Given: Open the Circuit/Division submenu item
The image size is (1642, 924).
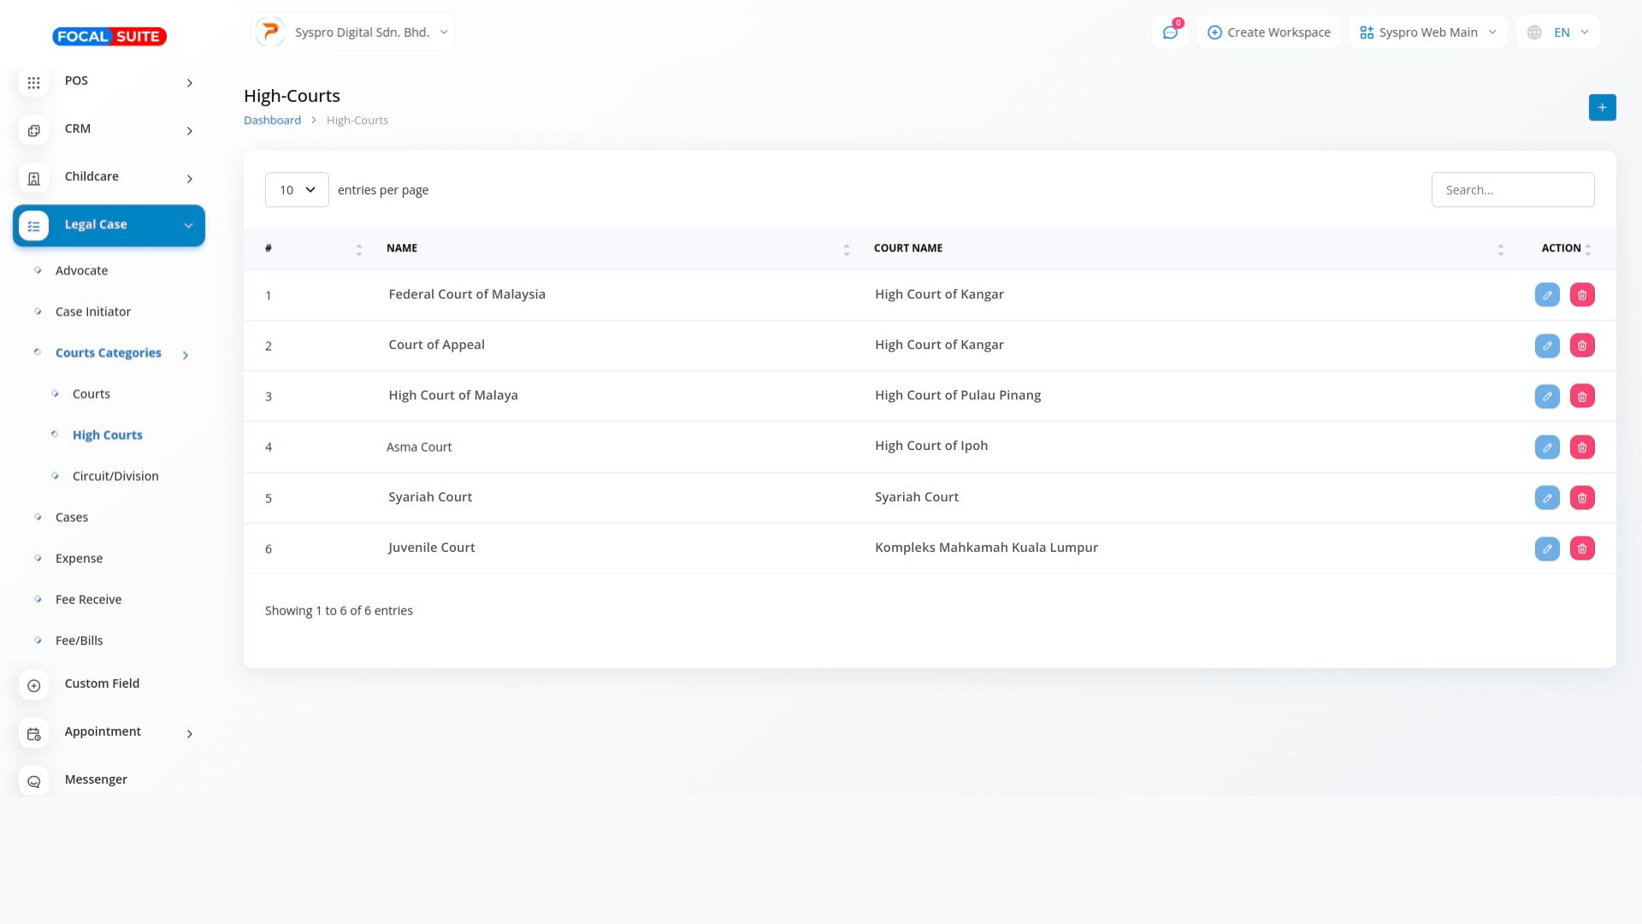Looking at the screenshot, I should tap(115, 477).
